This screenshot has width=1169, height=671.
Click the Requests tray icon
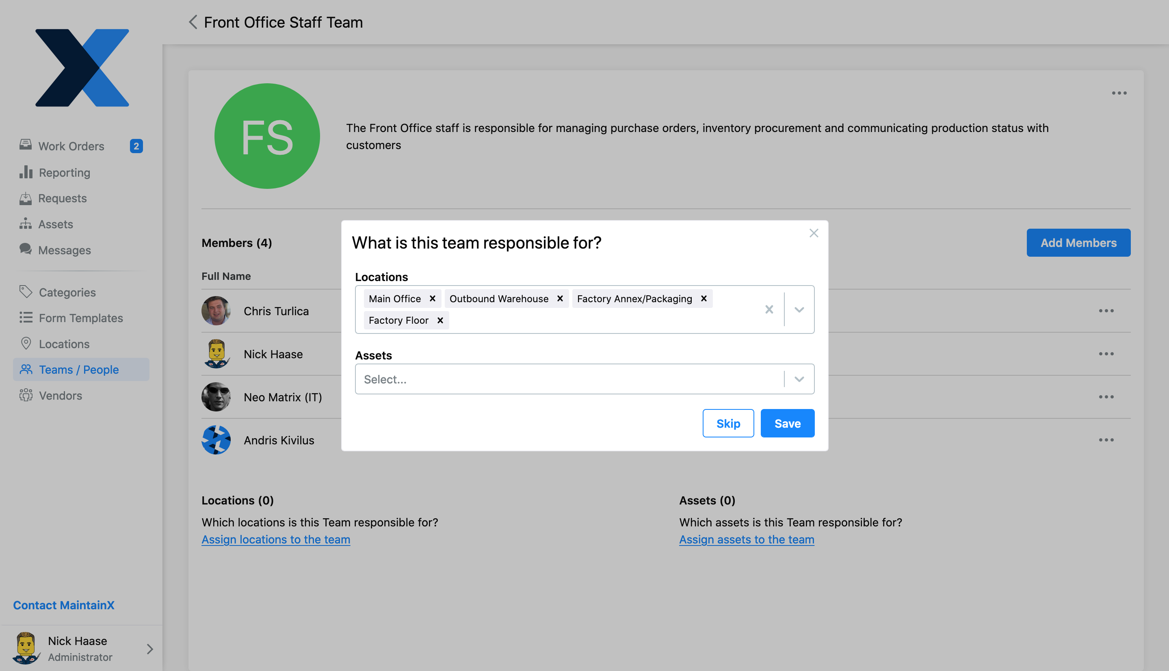point(26,198)
